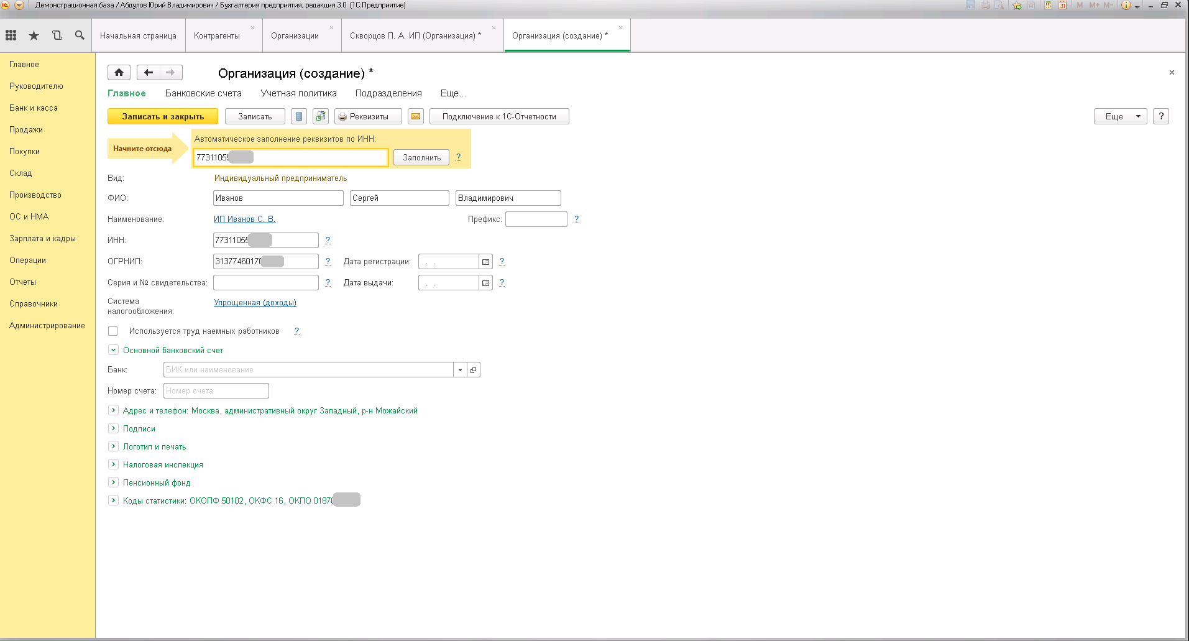1189x641 pixels.
Task: Expand the Налоговая инспекция section
Action: (113, 464)
